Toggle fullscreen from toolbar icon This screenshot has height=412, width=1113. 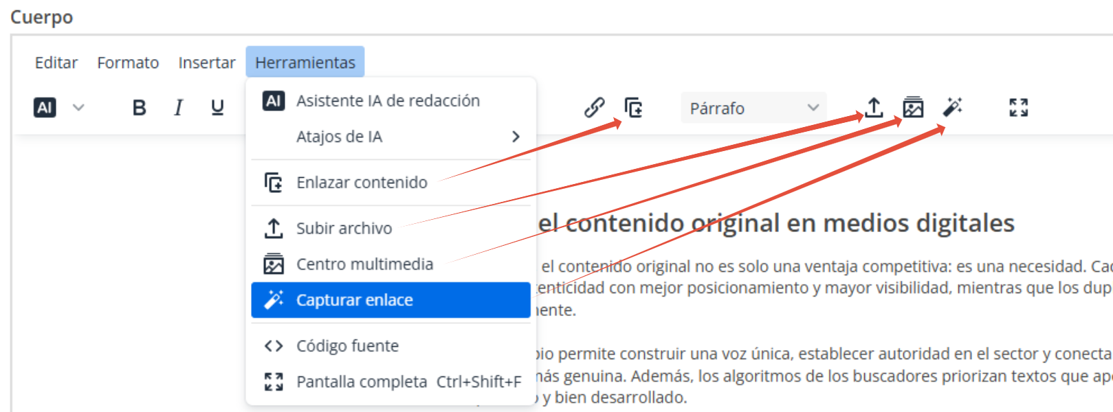[1018, 108]
